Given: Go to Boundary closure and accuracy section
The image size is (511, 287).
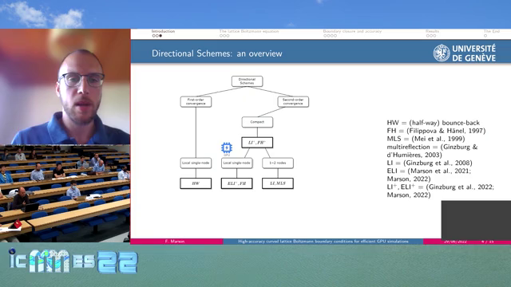Looking at the screenshot, I should [x=352, y=31].
